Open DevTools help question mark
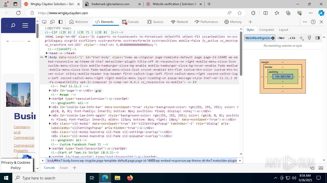This screenshot has height=183, width=327. (313, 22)
